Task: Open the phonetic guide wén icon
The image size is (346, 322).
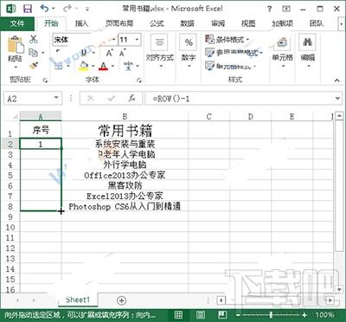Action: click(129, 66)
